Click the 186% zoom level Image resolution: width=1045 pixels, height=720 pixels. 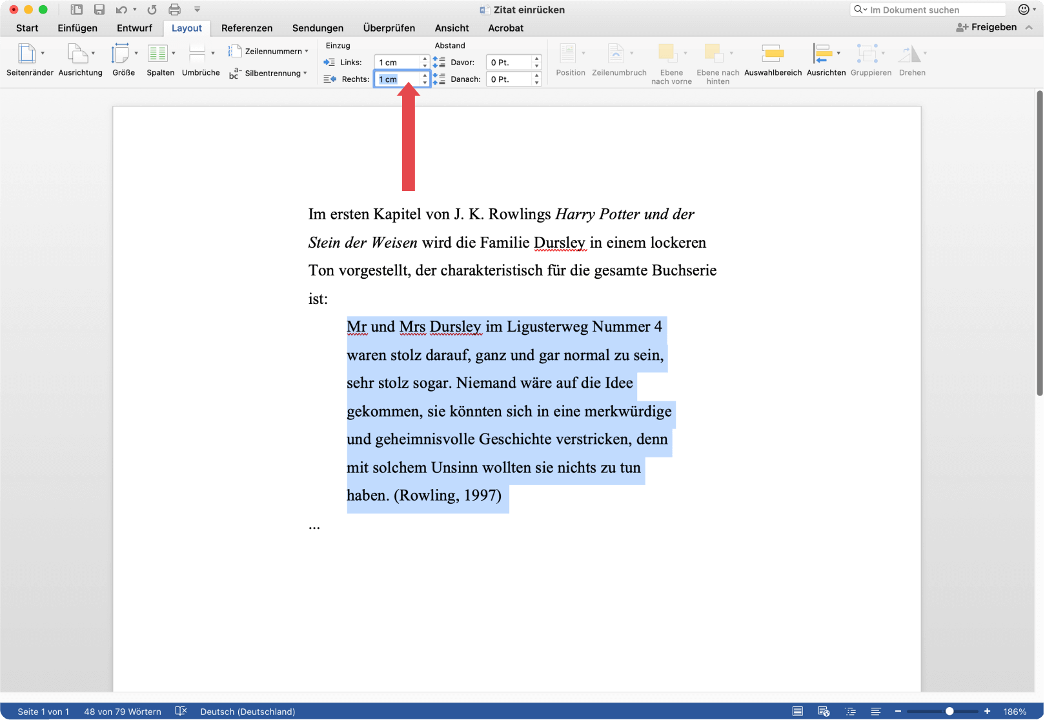pyautogui.click(x=1015, y=712)
